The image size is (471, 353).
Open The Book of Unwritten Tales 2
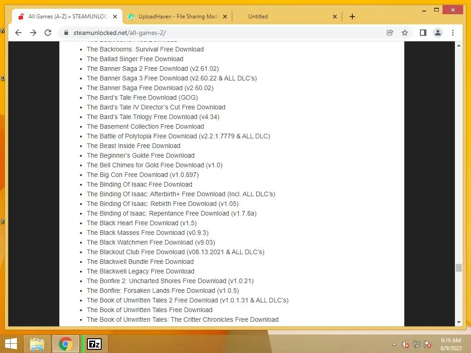tap(188, 300)
